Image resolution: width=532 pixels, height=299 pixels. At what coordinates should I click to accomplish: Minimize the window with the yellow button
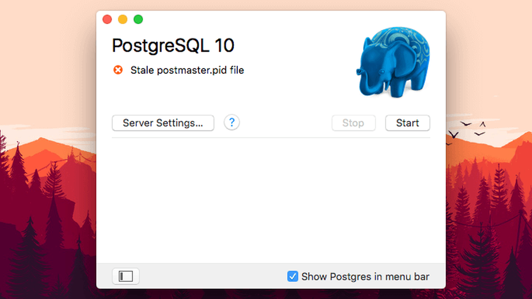click(x=123, y=19)
